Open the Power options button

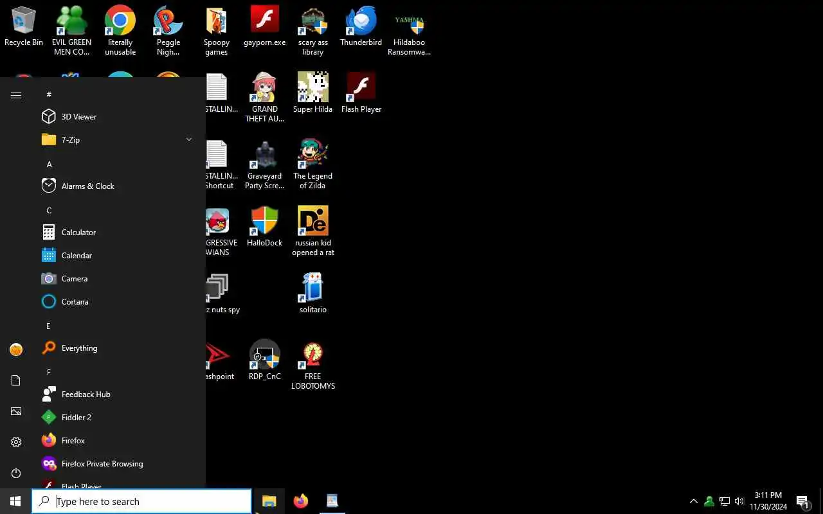16,473
